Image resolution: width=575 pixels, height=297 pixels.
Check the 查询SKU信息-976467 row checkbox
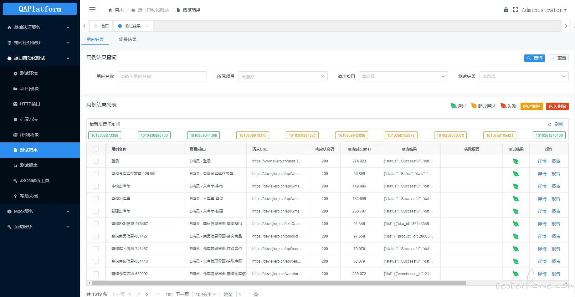96,224
